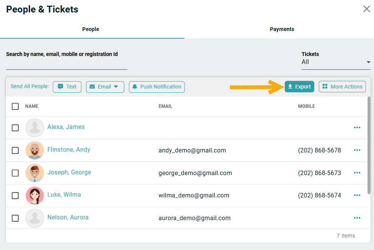Open three-dot menu for Nelson, Aurora
The image size is (374, 250).
(x=357, y=218)
